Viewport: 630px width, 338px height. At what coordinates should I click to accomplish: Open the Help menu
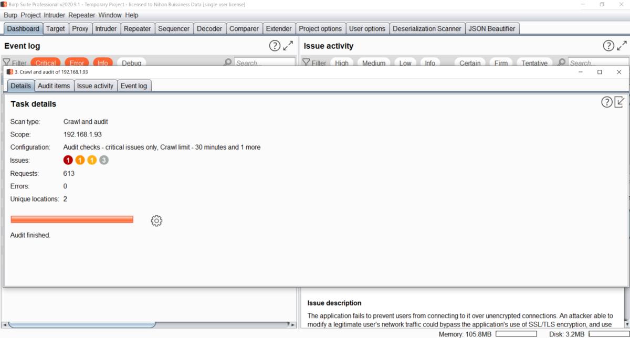pos(132,15)
